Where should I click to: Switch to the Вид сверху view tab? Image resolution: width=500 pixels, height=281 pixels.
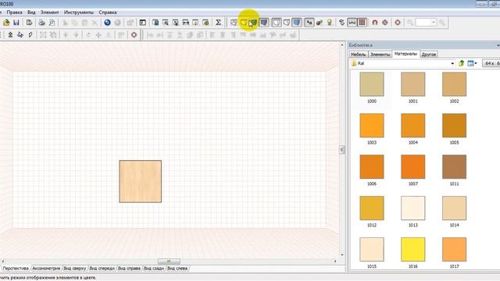[75, 269]
